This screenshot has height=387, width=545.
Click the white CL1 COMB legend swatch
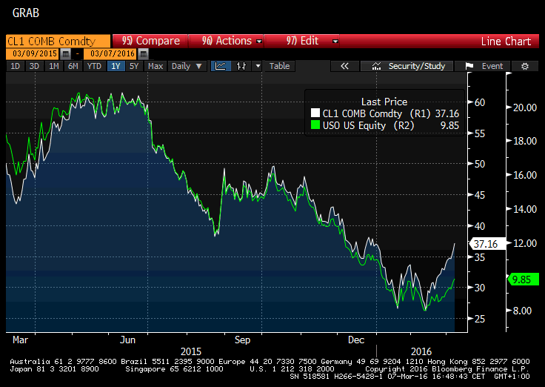coord(315,113)
